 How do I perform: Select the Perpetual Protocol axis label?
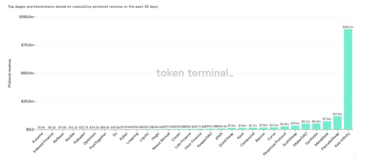pyautogui.click(x=276, y=144)
